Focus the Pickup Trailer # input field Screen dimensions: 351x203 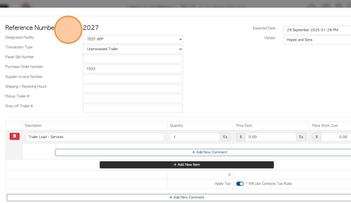tap(133, 98)
